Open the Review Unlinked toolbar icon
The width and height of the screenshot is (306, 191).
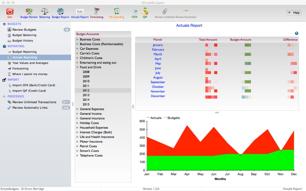tap(165, 11)
